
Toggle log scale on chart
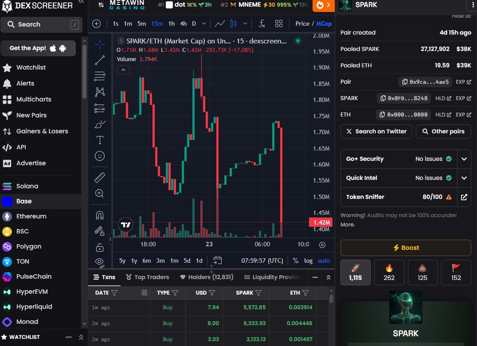pyautogui.click(x=308, y=260)
